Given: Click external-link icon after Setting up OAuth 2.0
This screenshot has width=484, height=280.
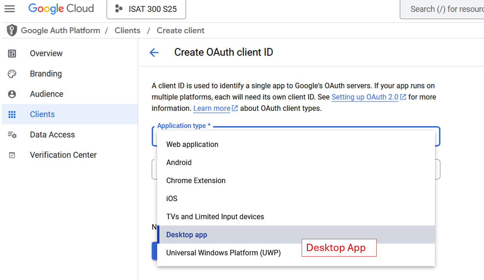Looking at the screenshot, I should (403, 97).
